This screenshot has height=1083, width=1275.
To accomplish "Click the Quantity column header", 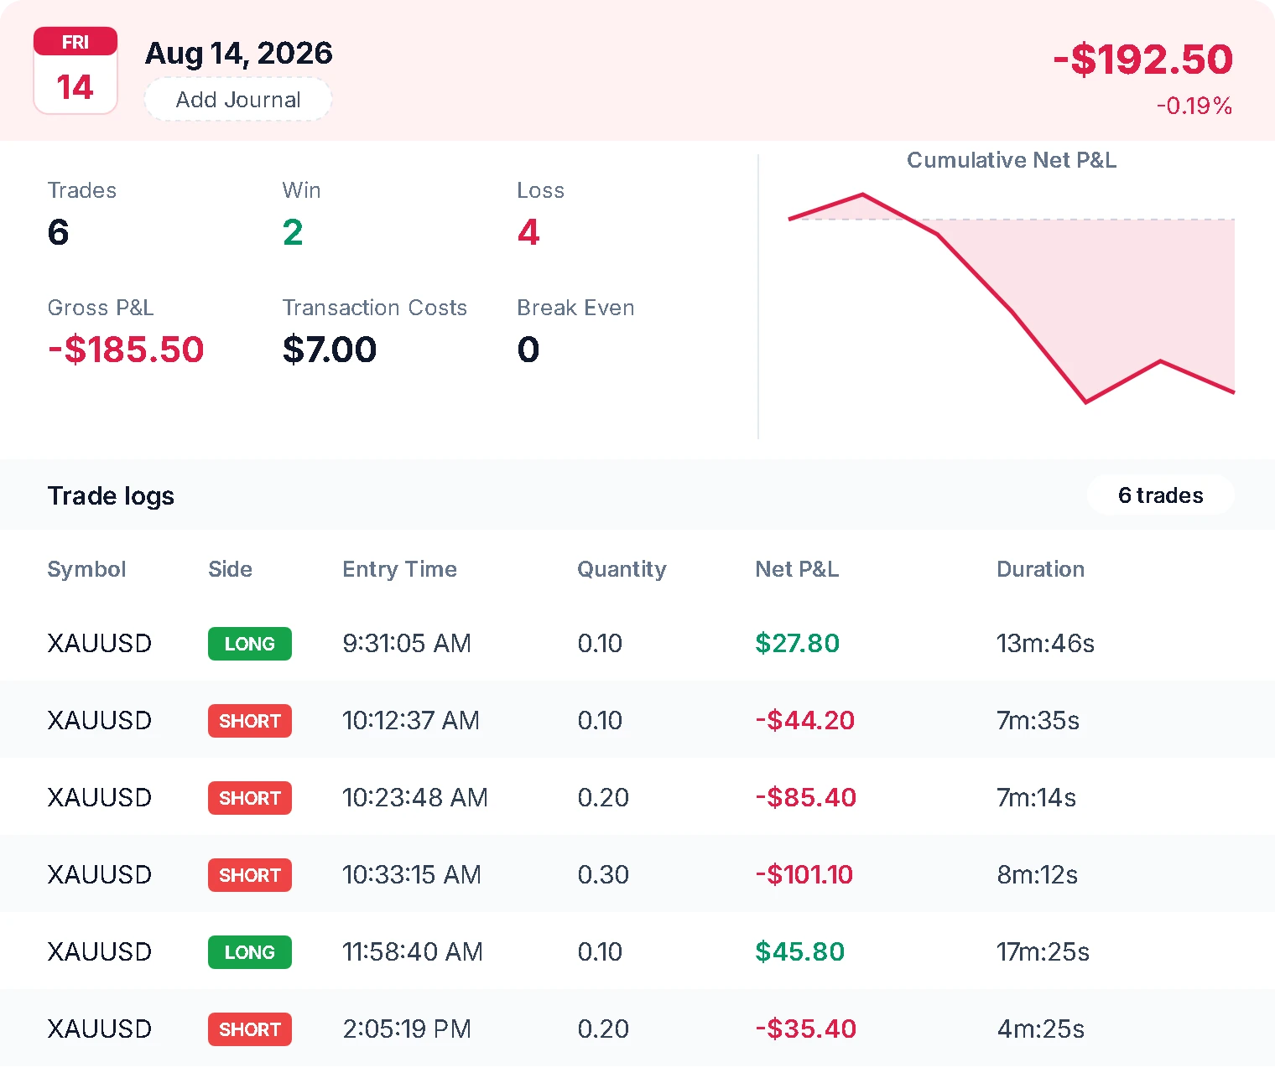I will 622,569.
